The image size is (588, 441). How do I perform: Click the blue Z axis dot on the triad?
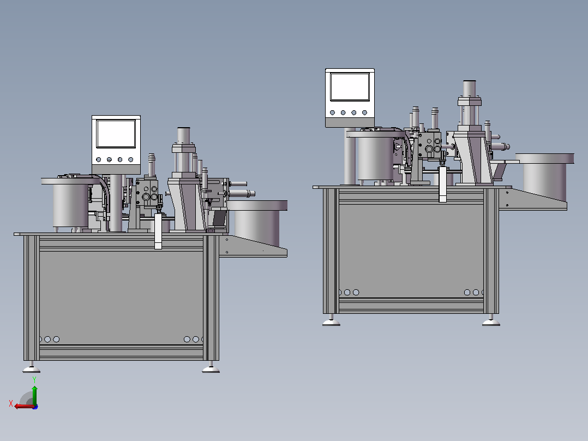tap(35, 407)
